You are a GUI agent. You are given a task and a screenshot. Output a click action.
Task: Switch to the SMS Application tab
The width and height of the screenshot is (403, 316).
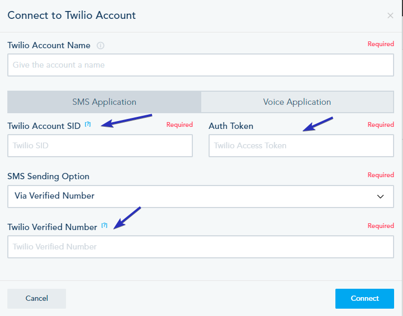pos(104,102)
